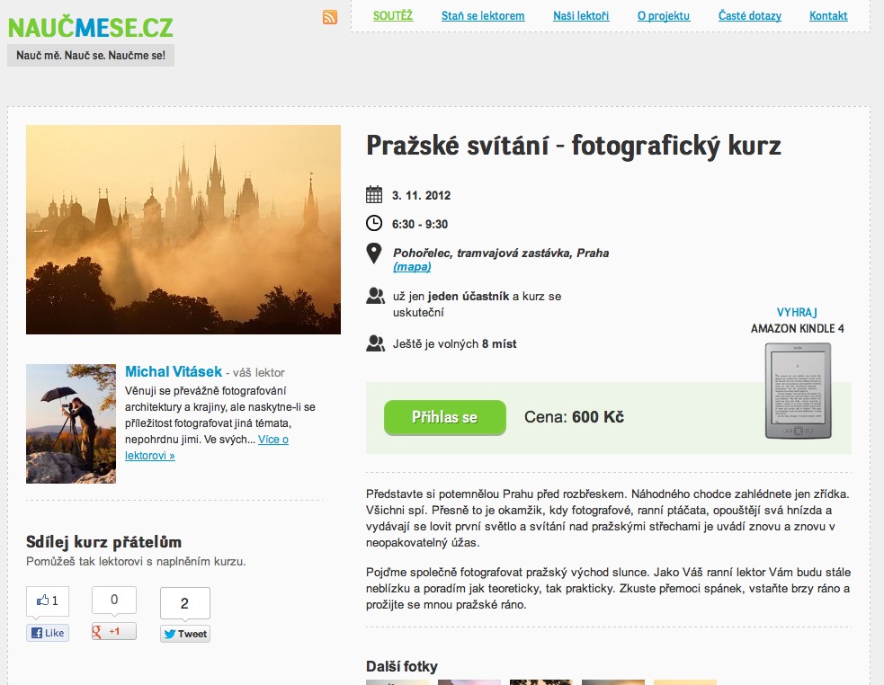Open the Naši lektoři navigation link
The image size is (884, 685).
coord(581,16)
